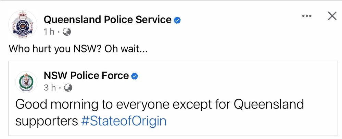Open the three-dot post options menu

pyautogui.click(x=307, y=17)
